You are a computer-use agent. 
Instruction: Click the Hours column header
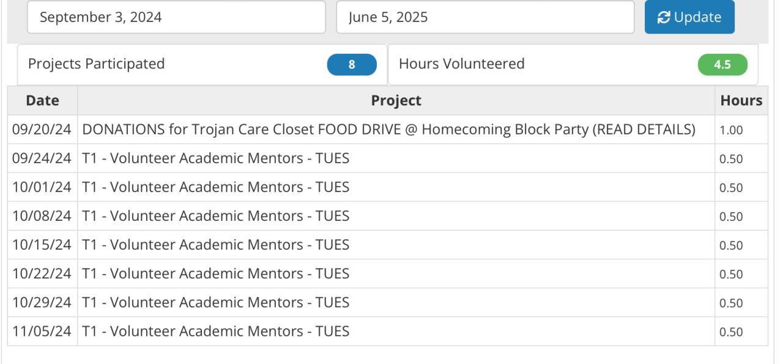(741, 100)
